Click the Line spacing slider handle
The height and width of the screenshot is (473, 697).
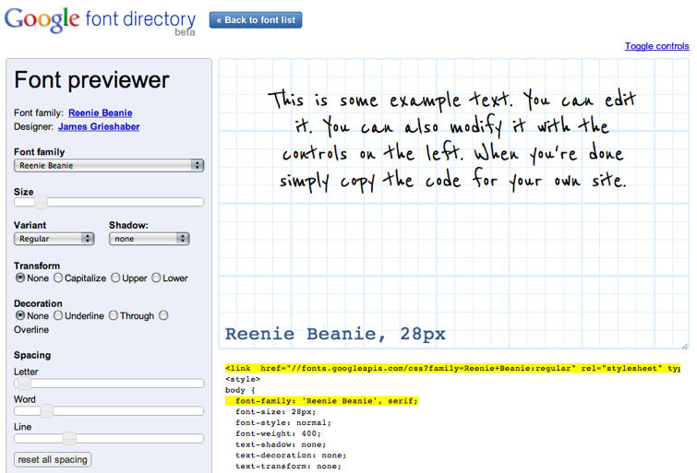69,438
